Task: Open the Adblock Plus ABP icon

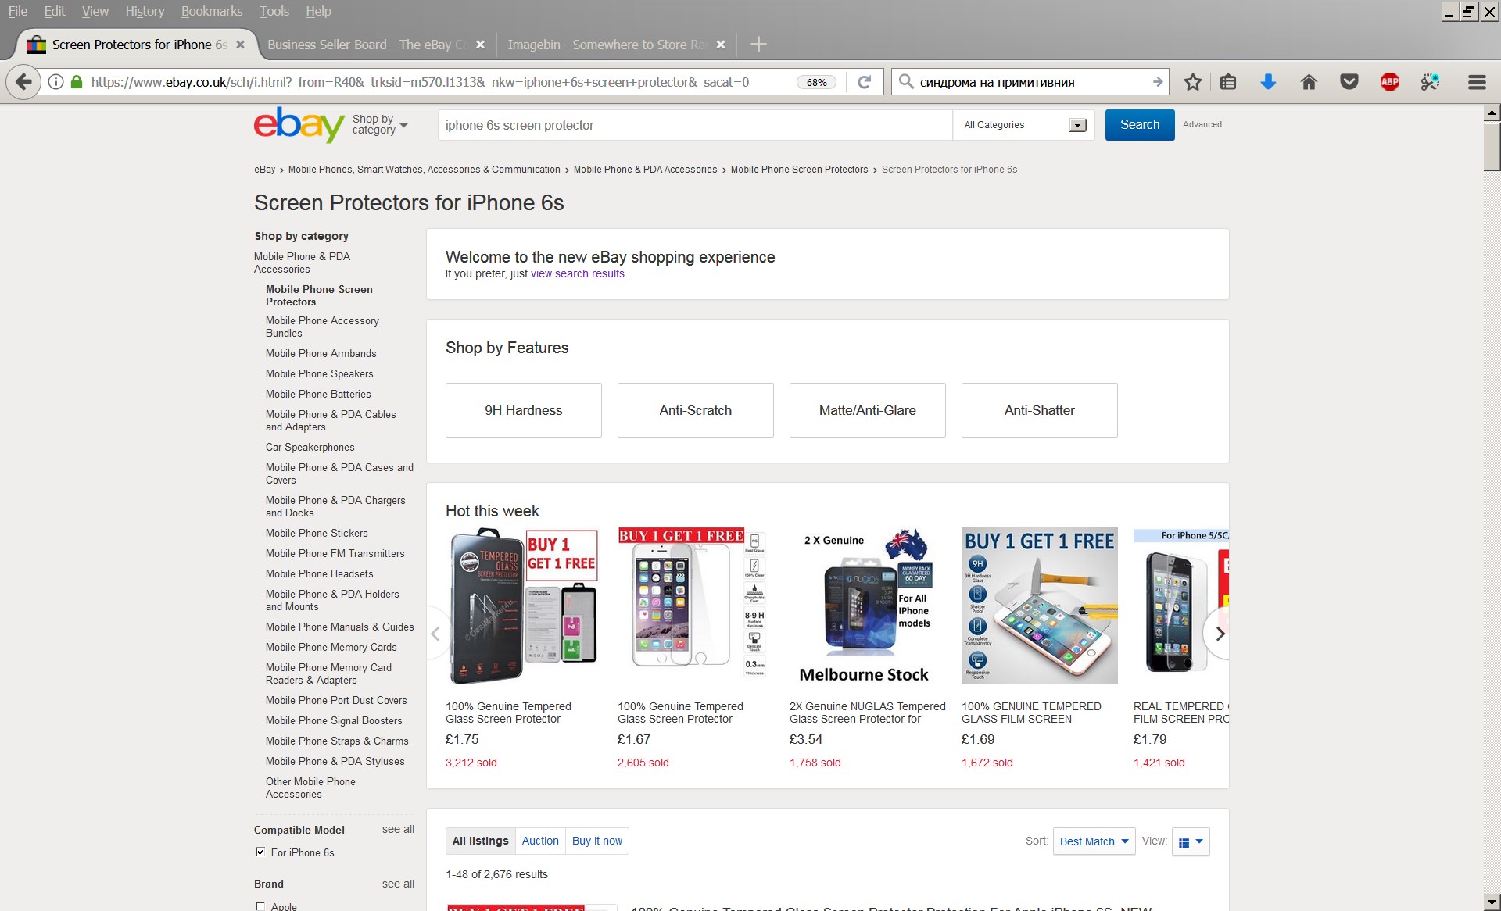Action: (1390, 82)
